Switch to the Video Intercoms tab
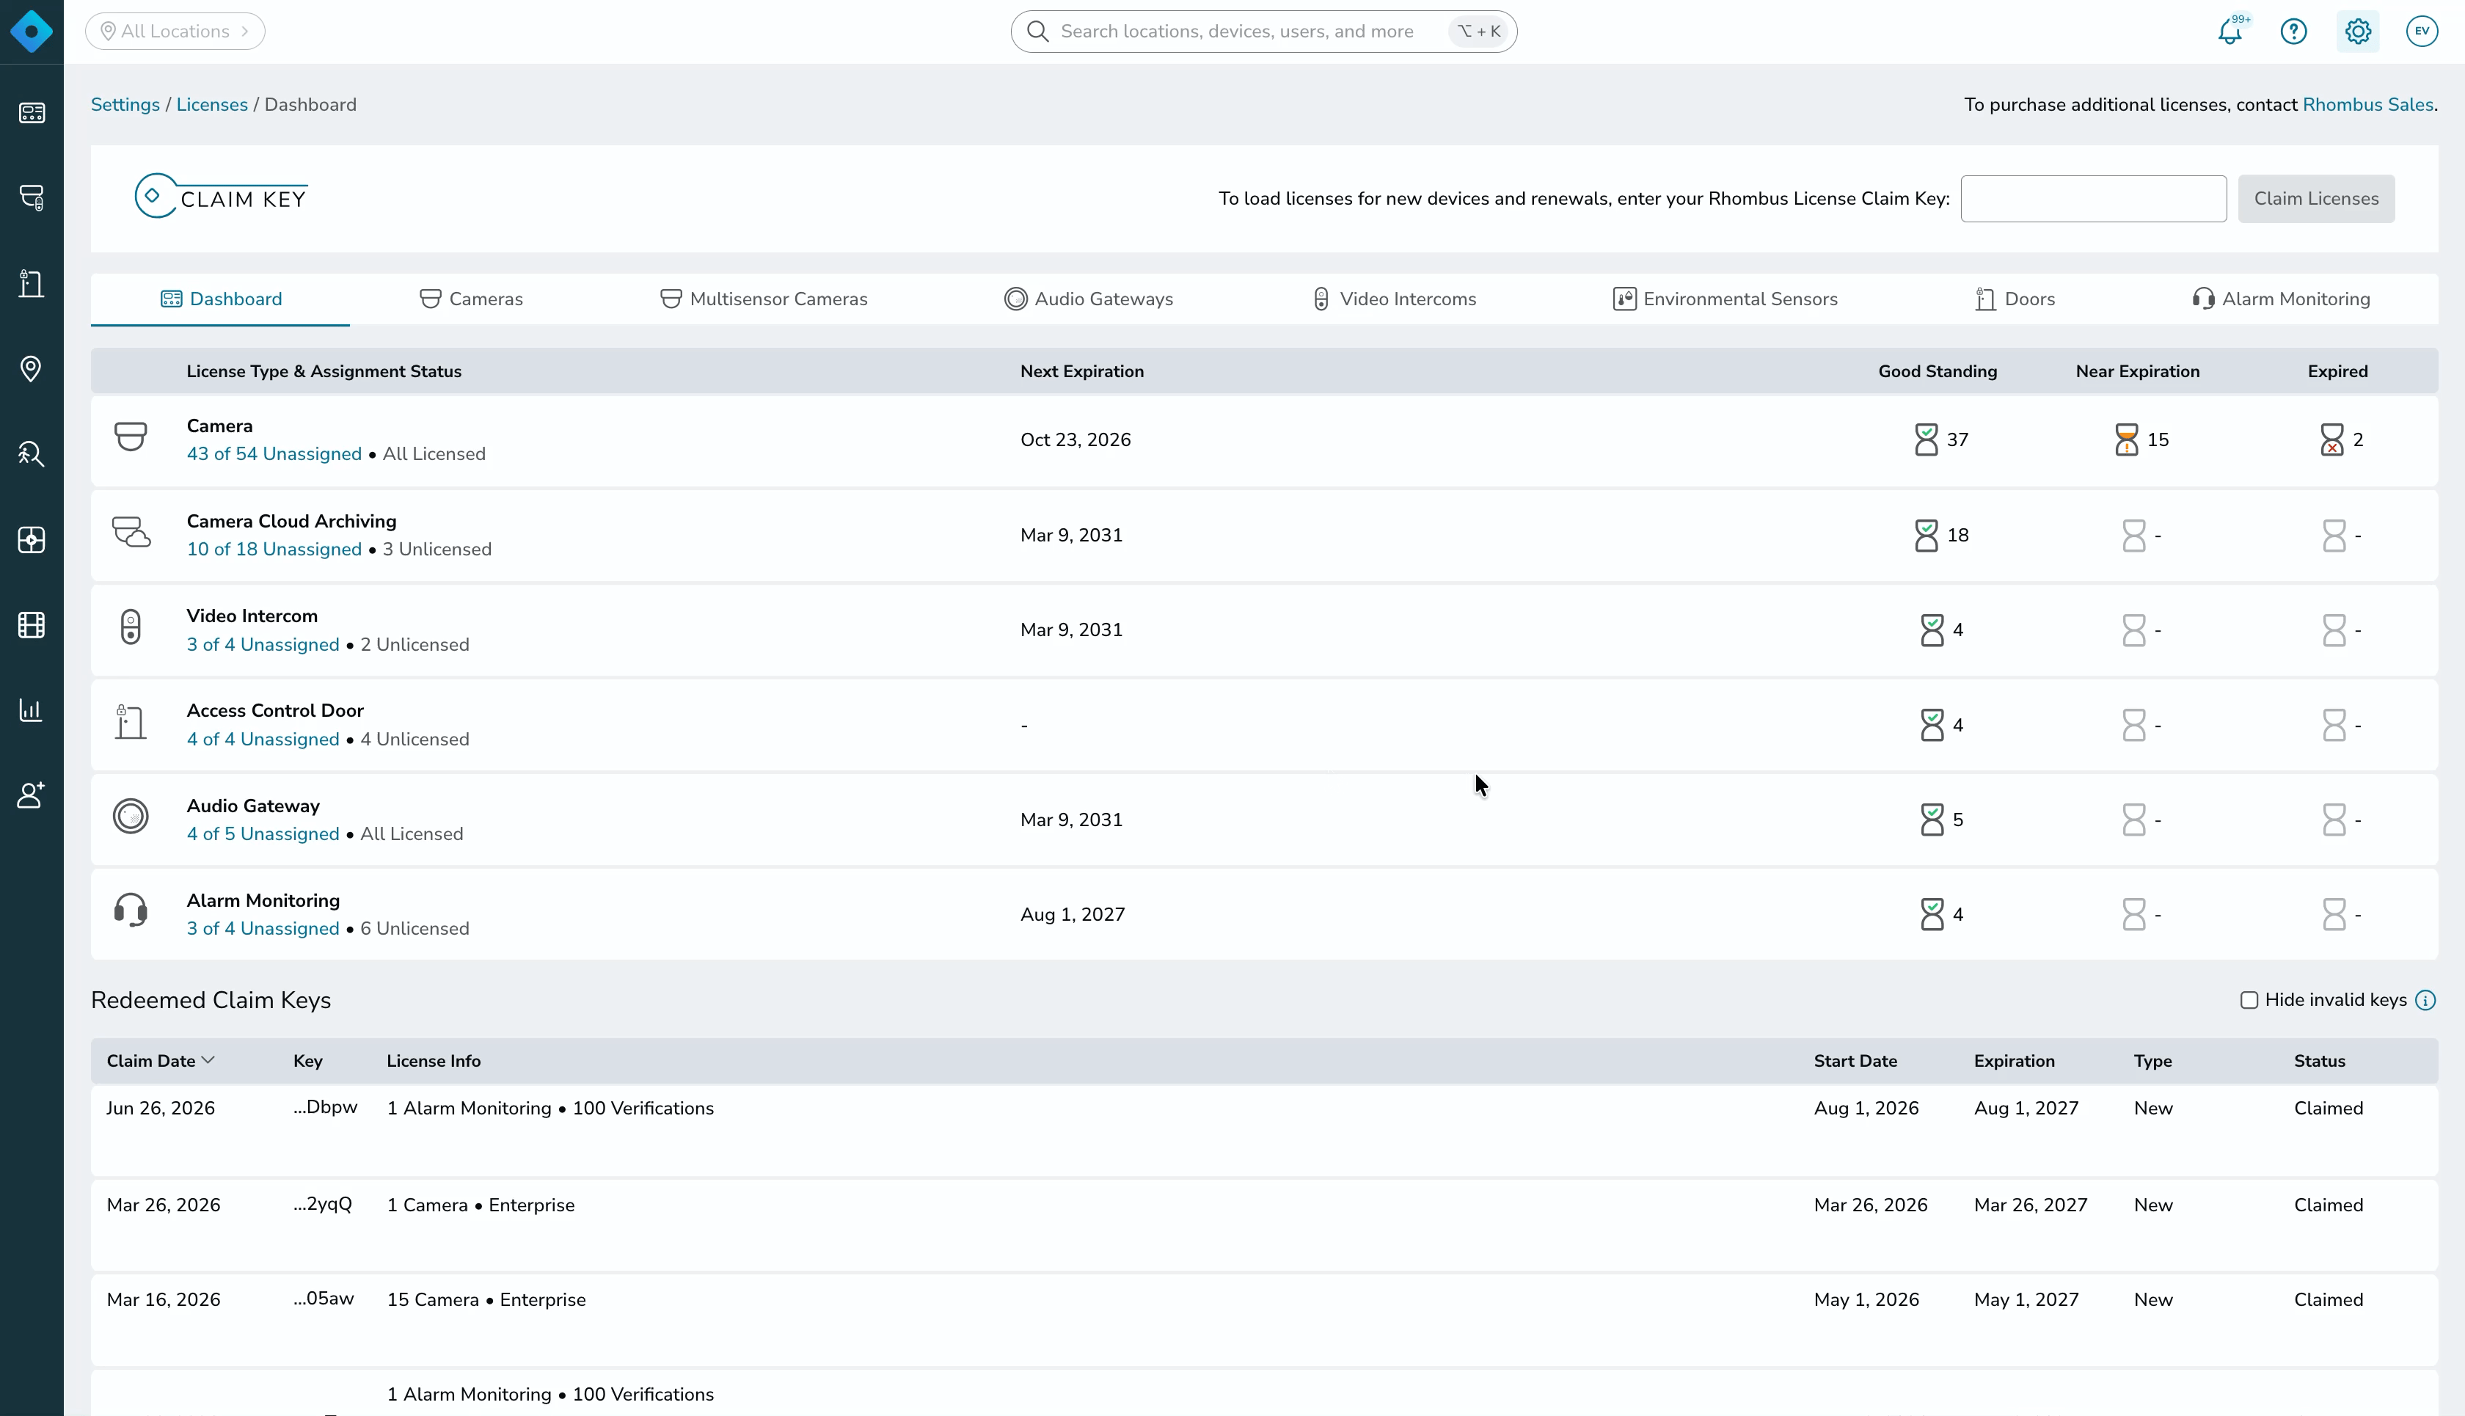Image resolution: width=2465 pixels, height=1416 pixels. (1393, 299)
